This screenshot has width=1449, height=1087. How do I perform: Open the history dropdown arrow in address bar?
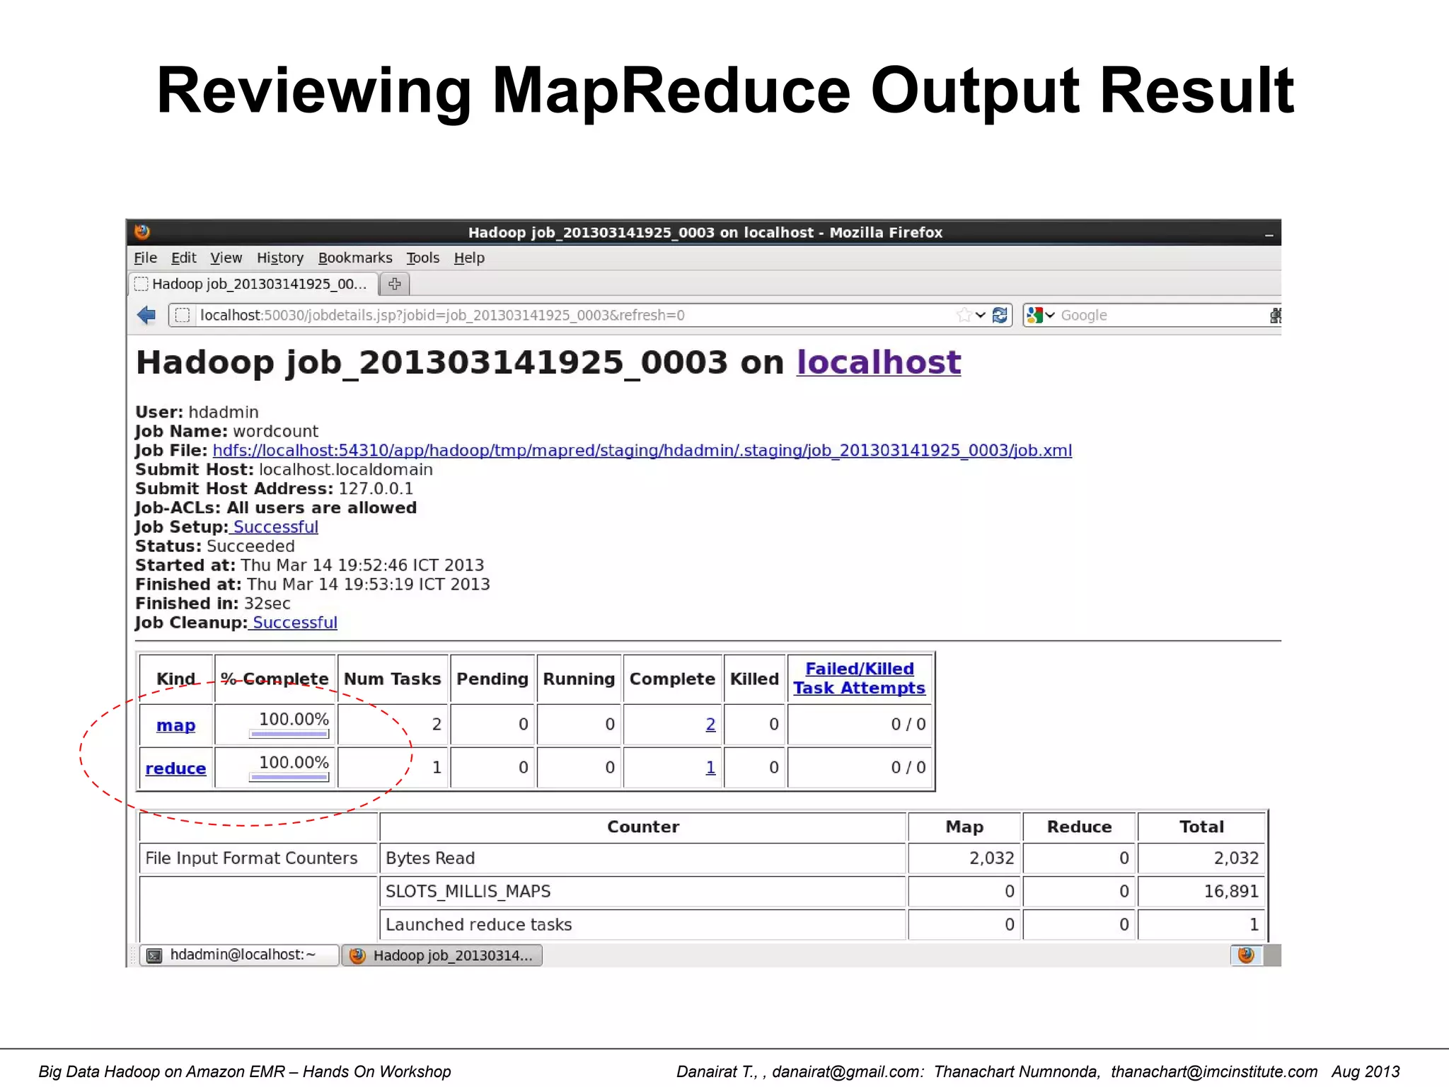[x=980, y=315]
